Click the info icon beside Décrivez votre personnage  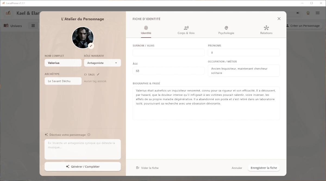89,135
